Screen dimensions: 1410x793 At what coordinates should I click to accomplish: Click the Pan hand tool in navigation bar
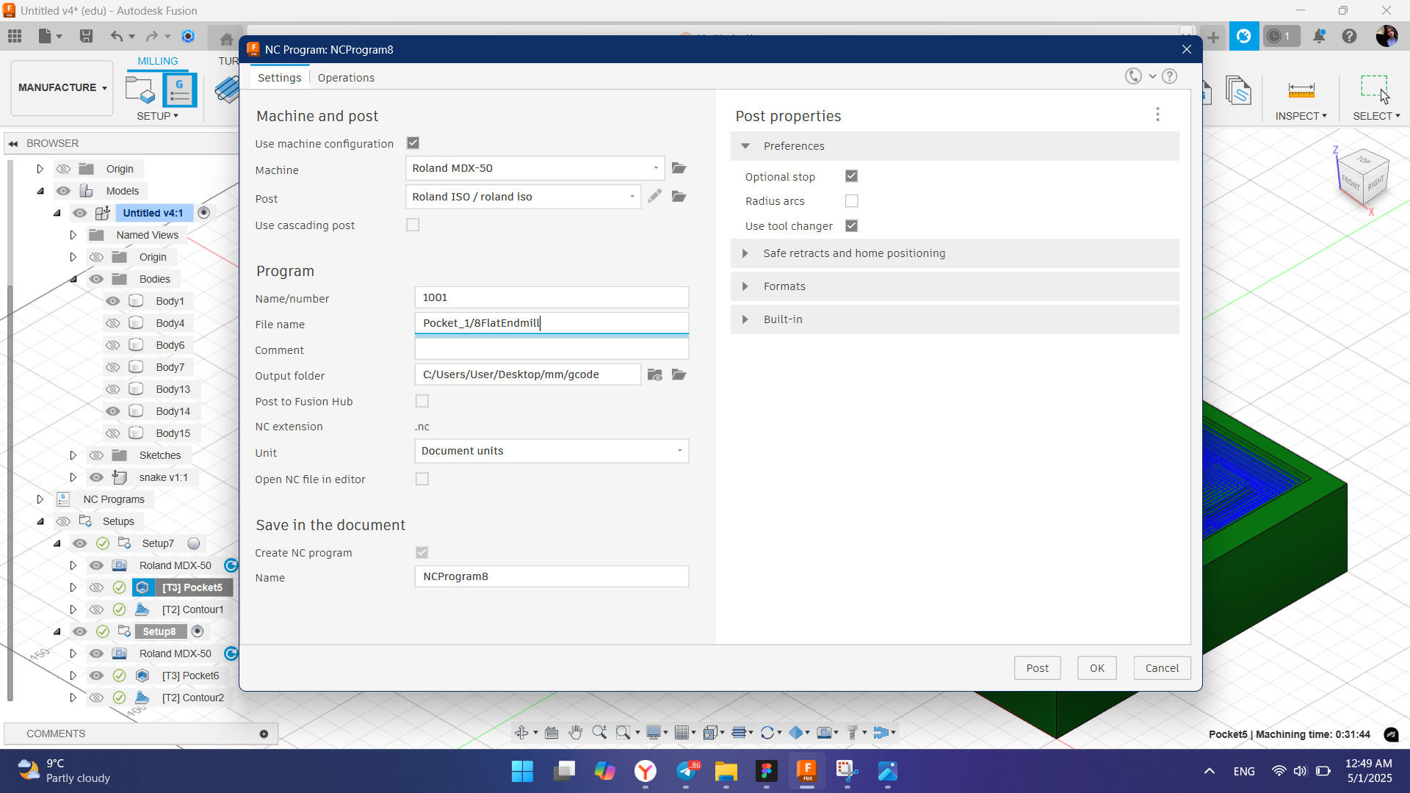coord(575,732)
